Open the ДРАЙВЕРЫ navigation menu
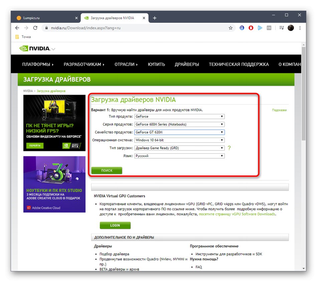Viewport: 317px width, 282px height. pos(187,64)
